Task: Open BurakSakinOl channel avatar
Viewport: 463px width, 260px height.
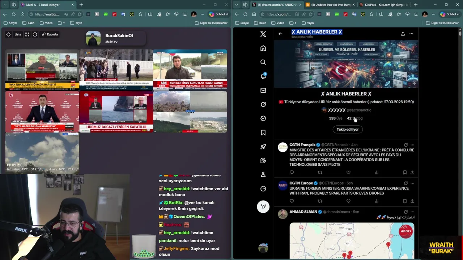Action: [x=93, y=38]
